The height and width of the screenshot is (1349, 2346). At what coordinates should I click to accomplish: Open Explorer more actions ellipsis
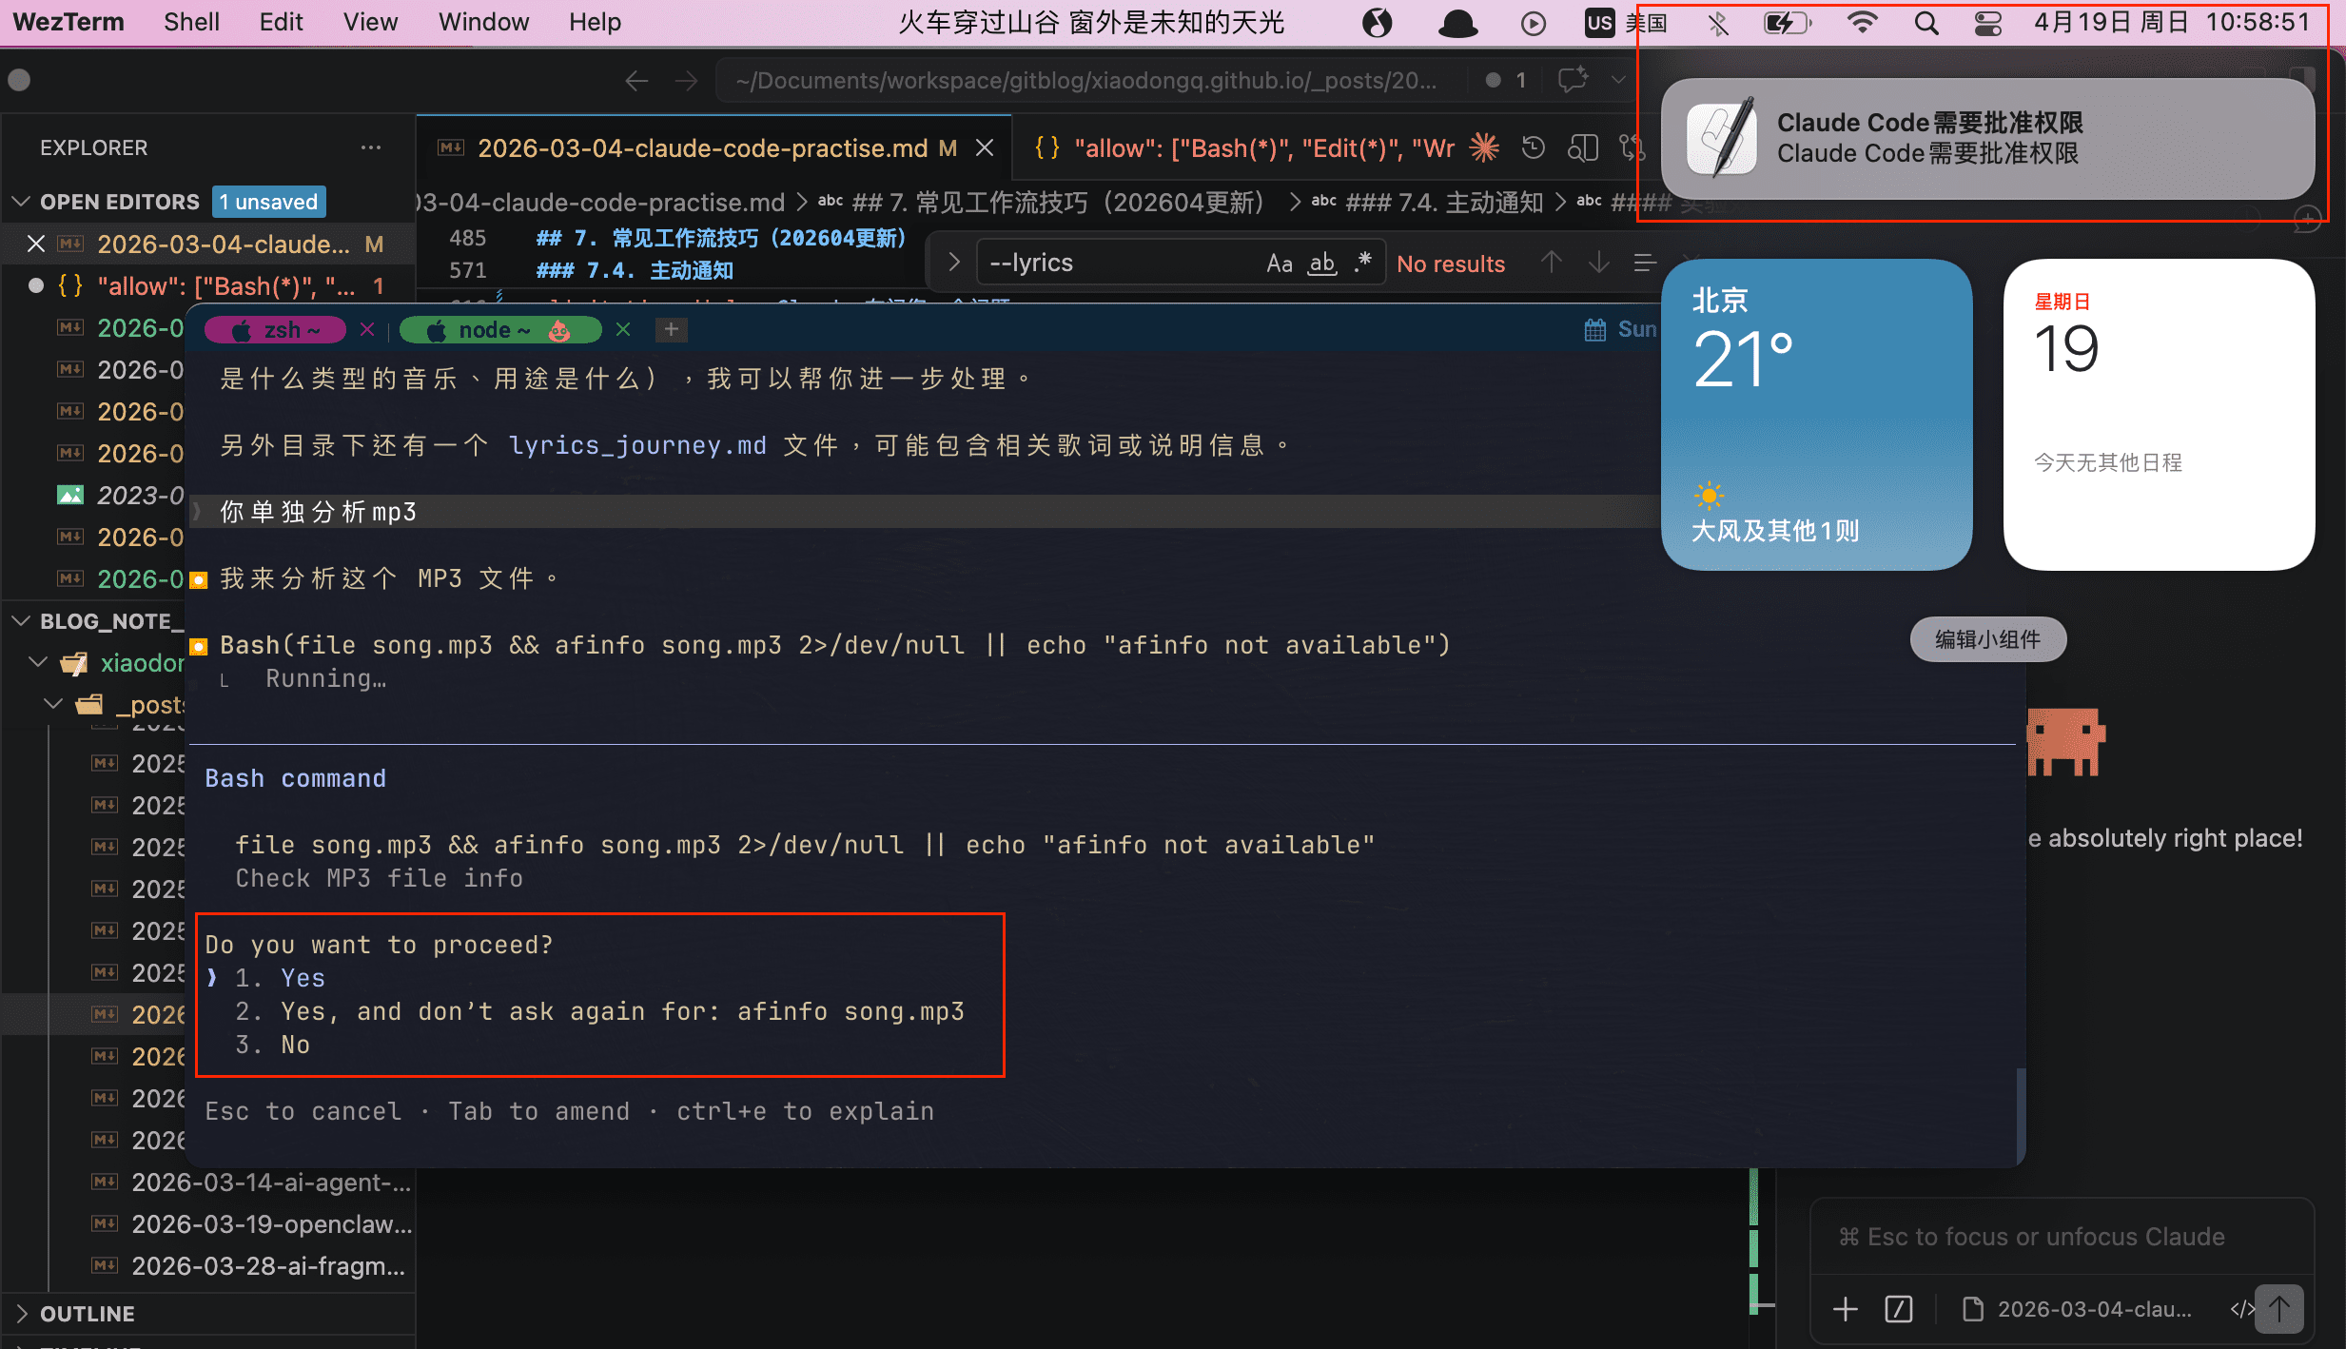click(x=371, y=147)
